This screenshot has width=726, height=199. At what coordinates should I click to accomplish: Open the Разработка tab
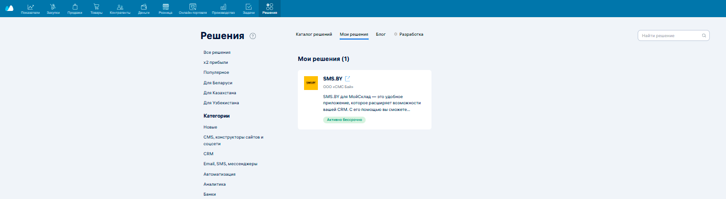click(409, 34)
